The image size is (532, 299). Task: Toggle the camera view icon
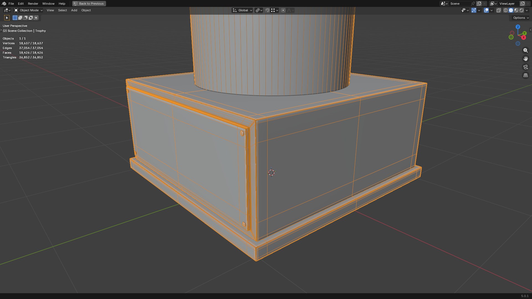click(x=525, y=67)
